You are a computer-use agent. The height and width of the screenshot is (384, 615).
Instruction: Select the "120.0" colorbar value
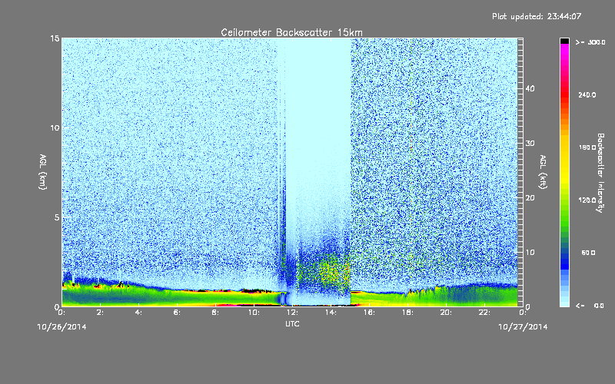click(587, 200)
